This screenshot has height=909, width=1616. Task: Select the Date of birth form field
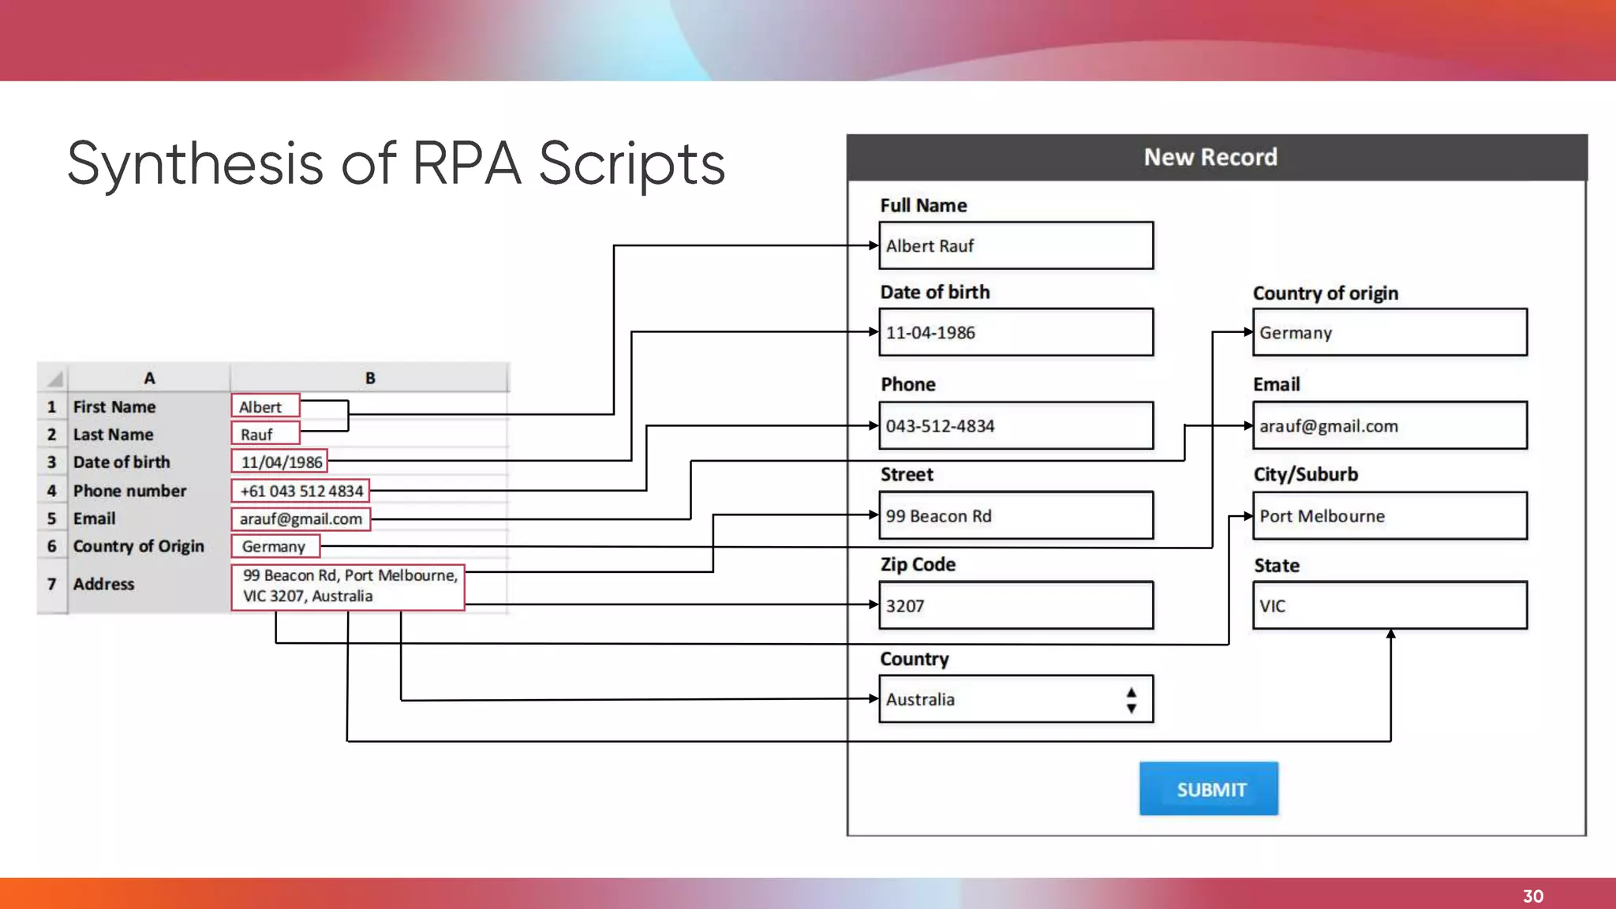(x=1016, y=332)
